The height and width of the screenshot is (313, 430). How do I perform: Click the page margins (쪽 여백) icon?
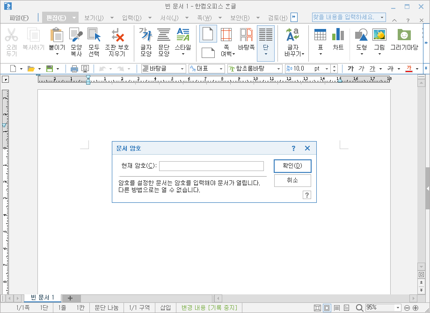point(226,35)
